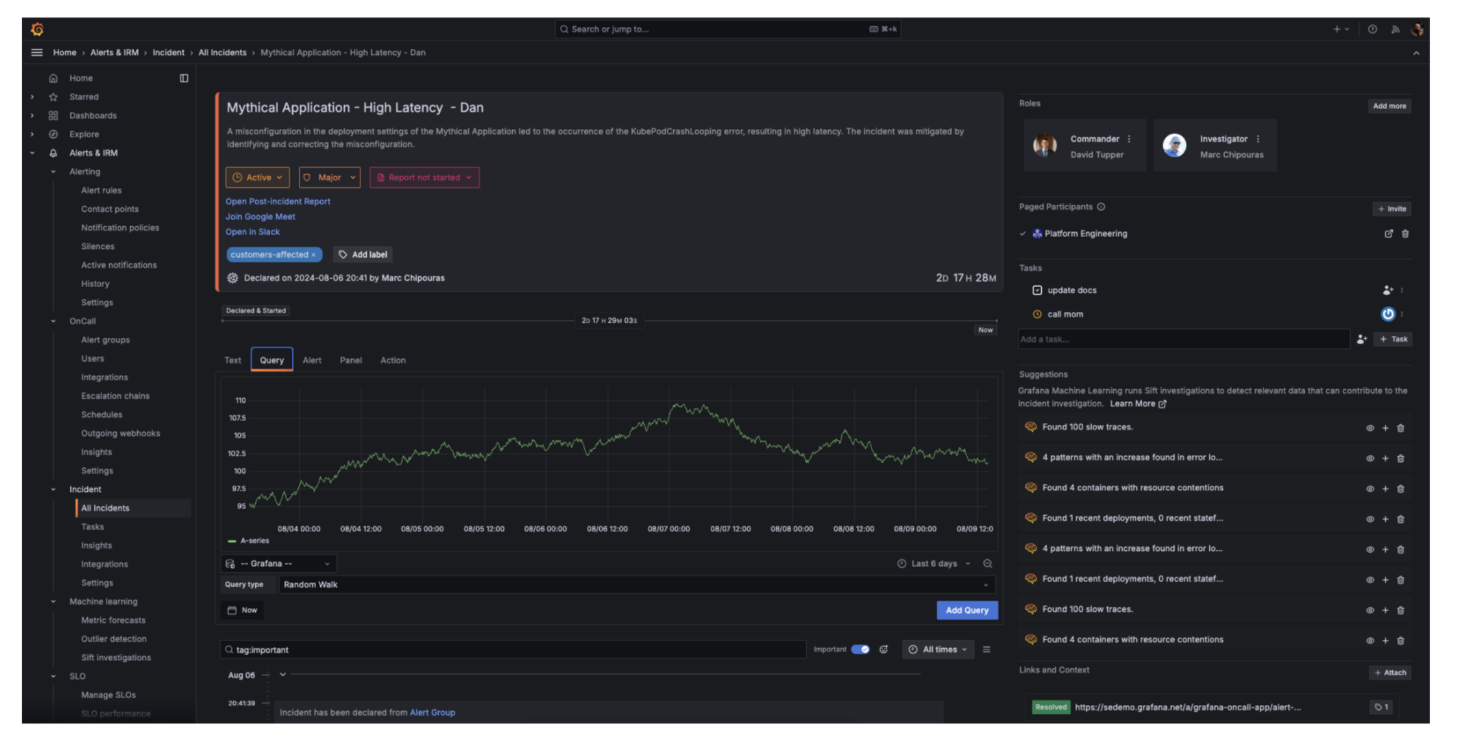Image resolution: width=1458 pixels, height=742 pixels.
Task: Open the help question mark icon
Action: click(x=1372, y=29)
